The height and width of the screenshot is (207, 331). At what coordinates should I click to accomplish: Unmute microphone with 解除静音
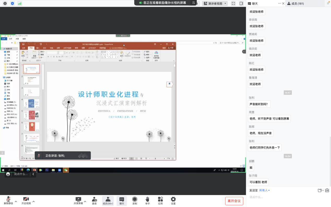tap(8, 200)
